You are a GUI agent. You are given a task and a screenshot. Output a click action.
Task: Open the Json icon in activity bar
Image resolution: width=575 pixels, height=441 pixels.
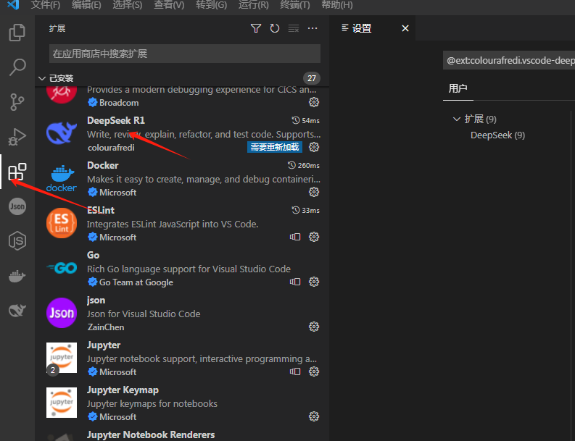click(17, 206)
